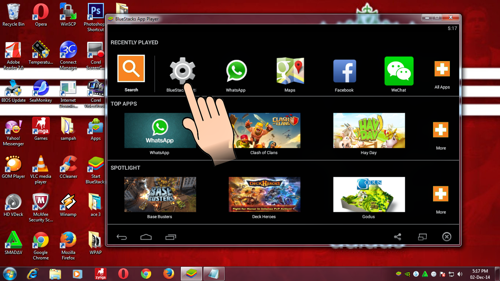Select the Photoshop Shortcut desktop icon
The height and width of the screenshot is (281, 500).
[95, 17]
